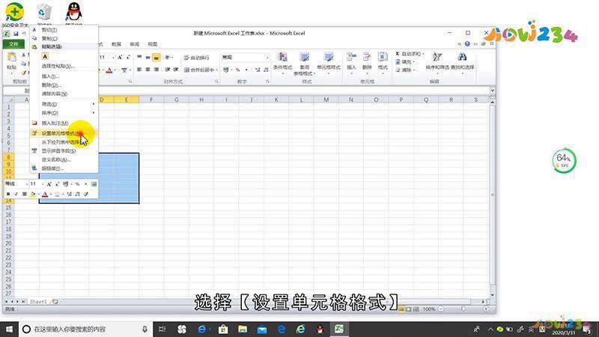Expand the 筛选 (Filter) submenu

pyautogui.click(x=64, y=104)
